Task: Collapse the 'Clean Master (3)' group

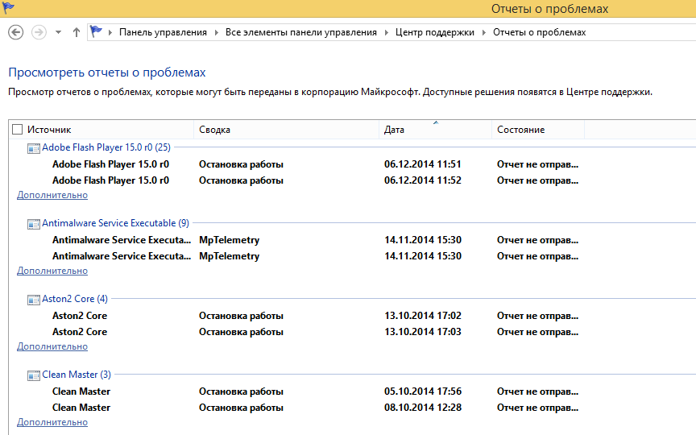Action: point(77,375)
